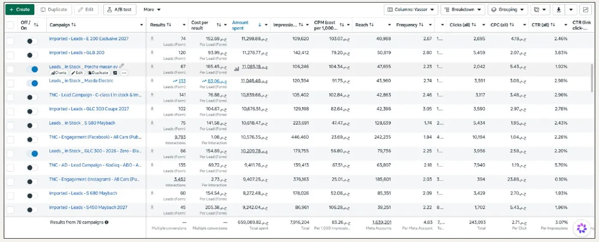The width and height of the screenshot is (599, 242).
Task: Open TNC Engagement (Instagram) All Cars campaign
Action: 95,179
